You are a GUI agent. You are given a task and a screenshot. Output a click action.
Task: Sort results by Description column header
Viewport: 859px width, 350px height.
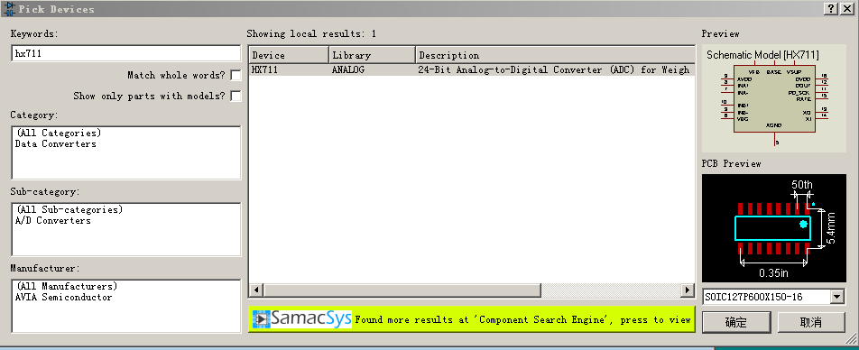tap(555, 55)
